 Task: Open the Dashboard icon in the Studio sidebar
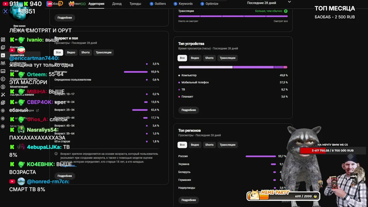(x=3, y=40)
